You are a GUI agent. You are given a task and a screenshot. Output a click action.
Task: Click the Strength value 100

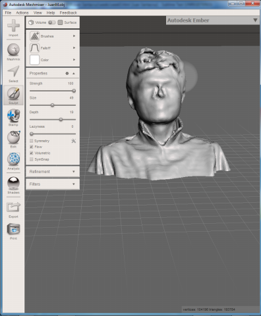(71, 84)
